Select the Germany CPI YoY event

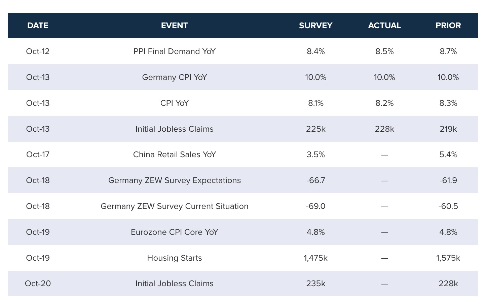coord(174,77)
